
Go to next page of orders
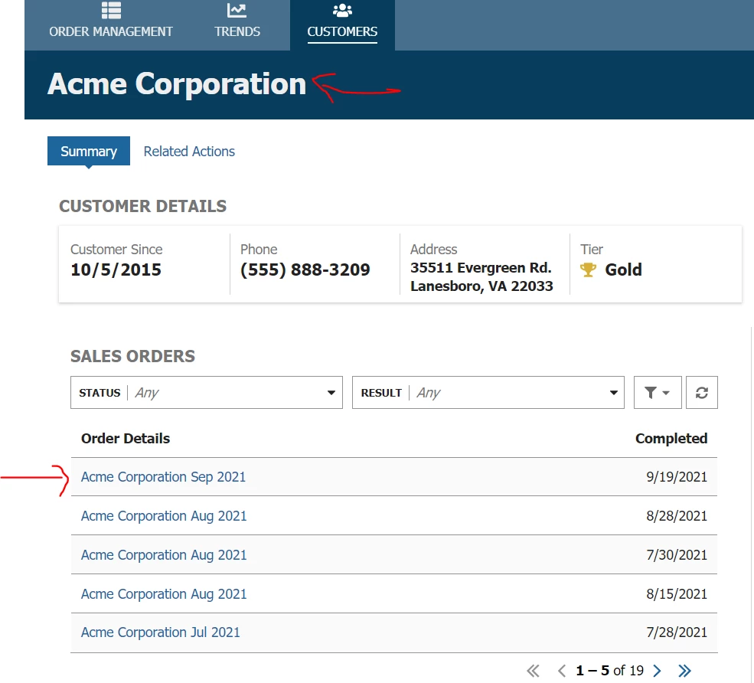coord(657,671)
